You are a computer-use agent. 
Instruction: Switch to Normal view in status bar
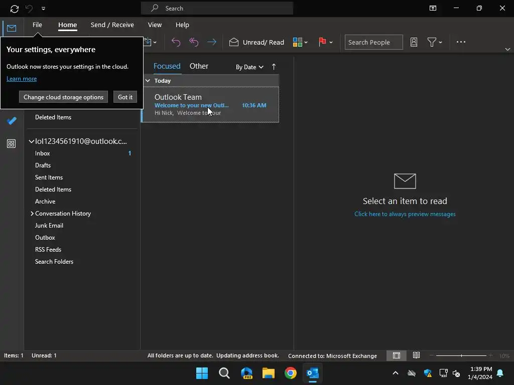coord(397,355)
